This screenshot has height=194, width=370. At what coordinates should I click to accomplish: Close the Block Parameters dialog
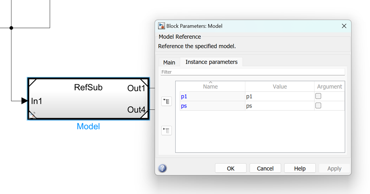(x=344, y=26)
